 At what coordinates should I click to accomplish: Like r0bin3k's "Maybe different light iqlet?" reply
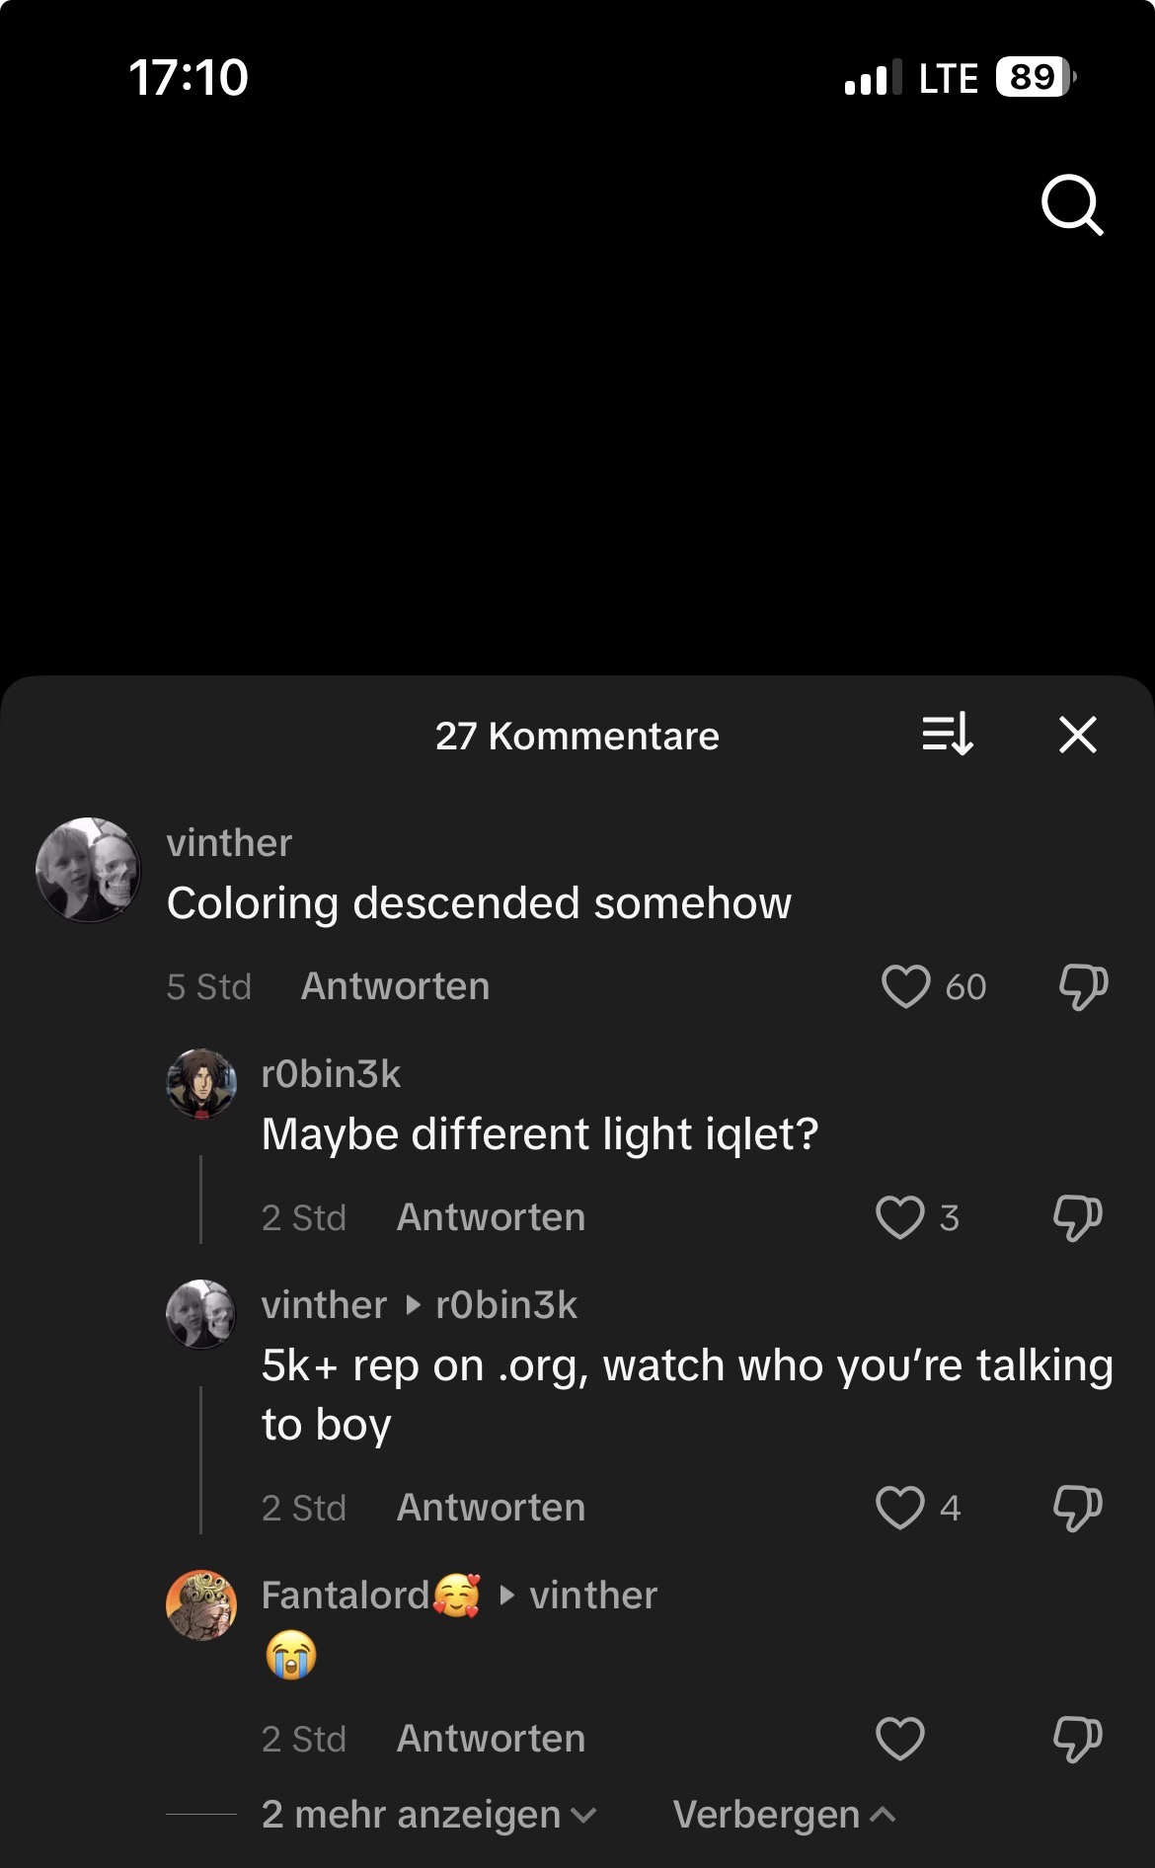(899, 1217)
